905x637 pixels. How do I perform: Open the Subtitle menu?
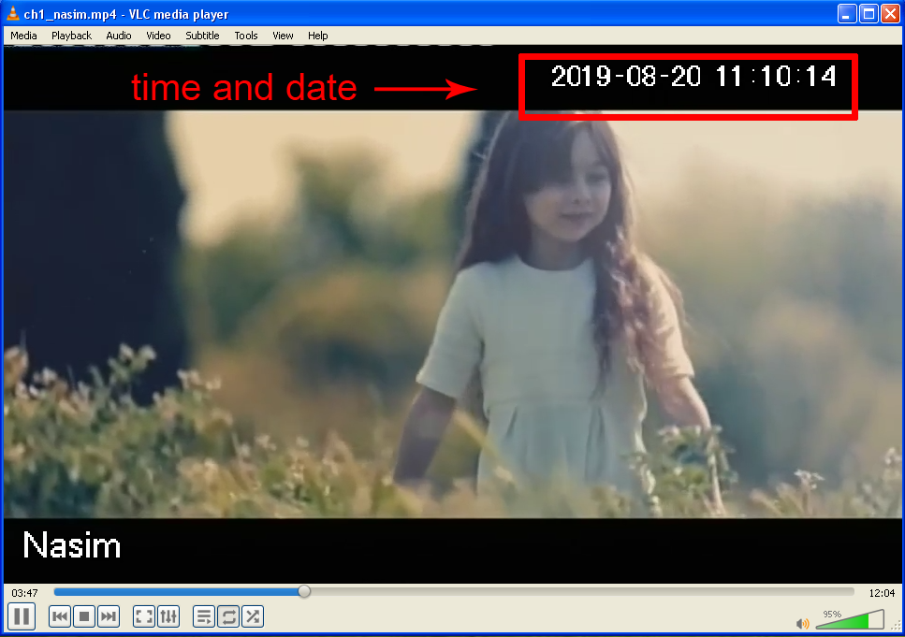tap(202, 36)
